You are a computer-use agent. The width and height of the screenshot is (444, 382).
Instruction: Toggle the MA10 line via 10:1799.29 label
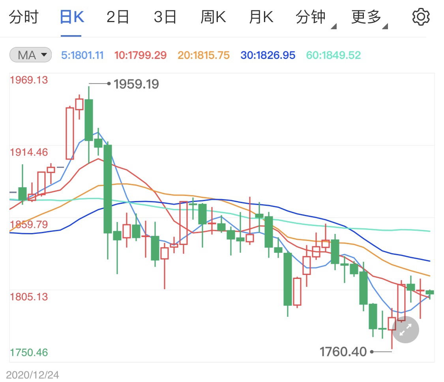(x=140, y=55)
